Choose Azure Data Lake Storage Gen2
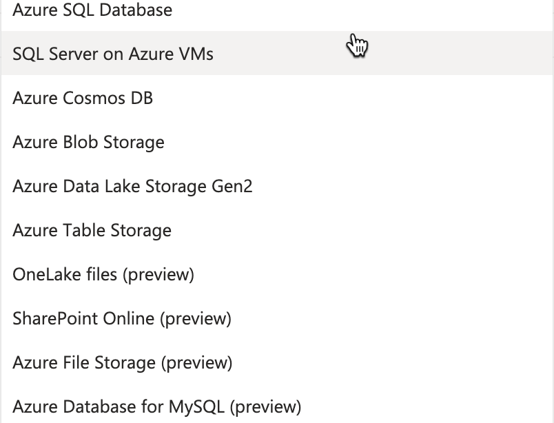Screen dimensions: 554x423 [x=277, y=185]
